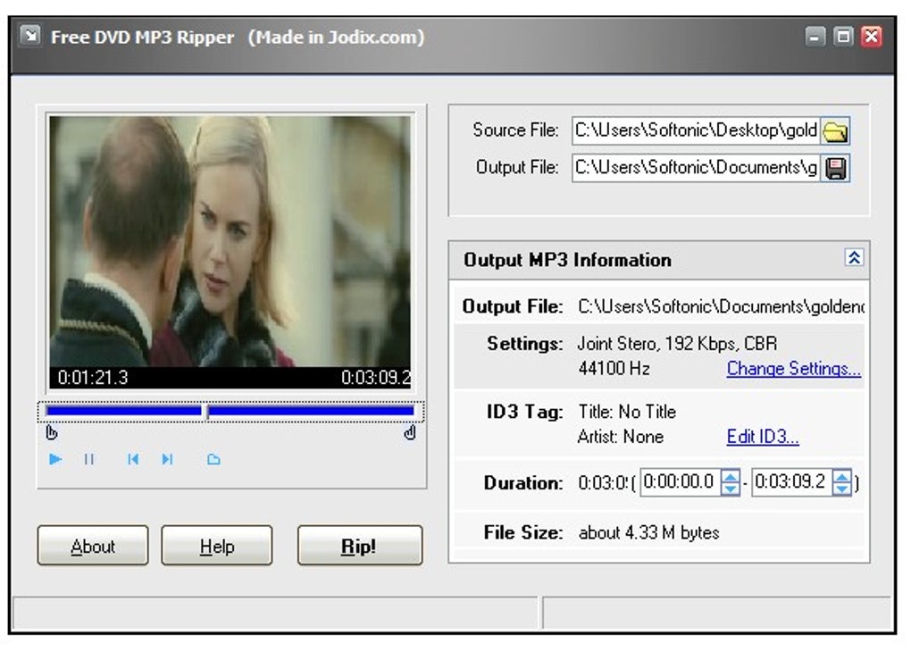The height and width of the screenshot is (652, 911).
Task: Click the '44100 Hz' sample rate text
Action: 614,368
